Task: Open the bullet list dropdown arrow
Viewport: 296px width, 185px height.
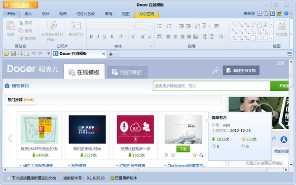Action: (x=164, y=26)
